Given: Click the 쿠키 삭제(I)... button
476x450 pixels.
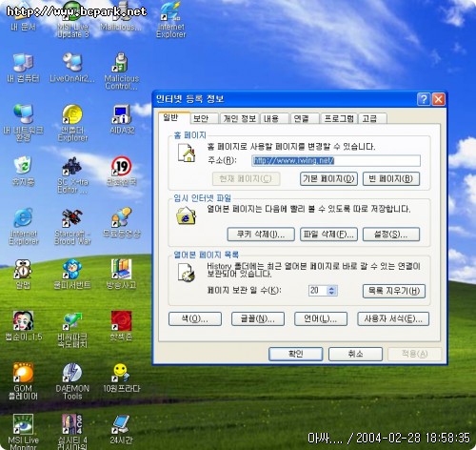Looking at the screenshot, I should click(x=261, y=235).
